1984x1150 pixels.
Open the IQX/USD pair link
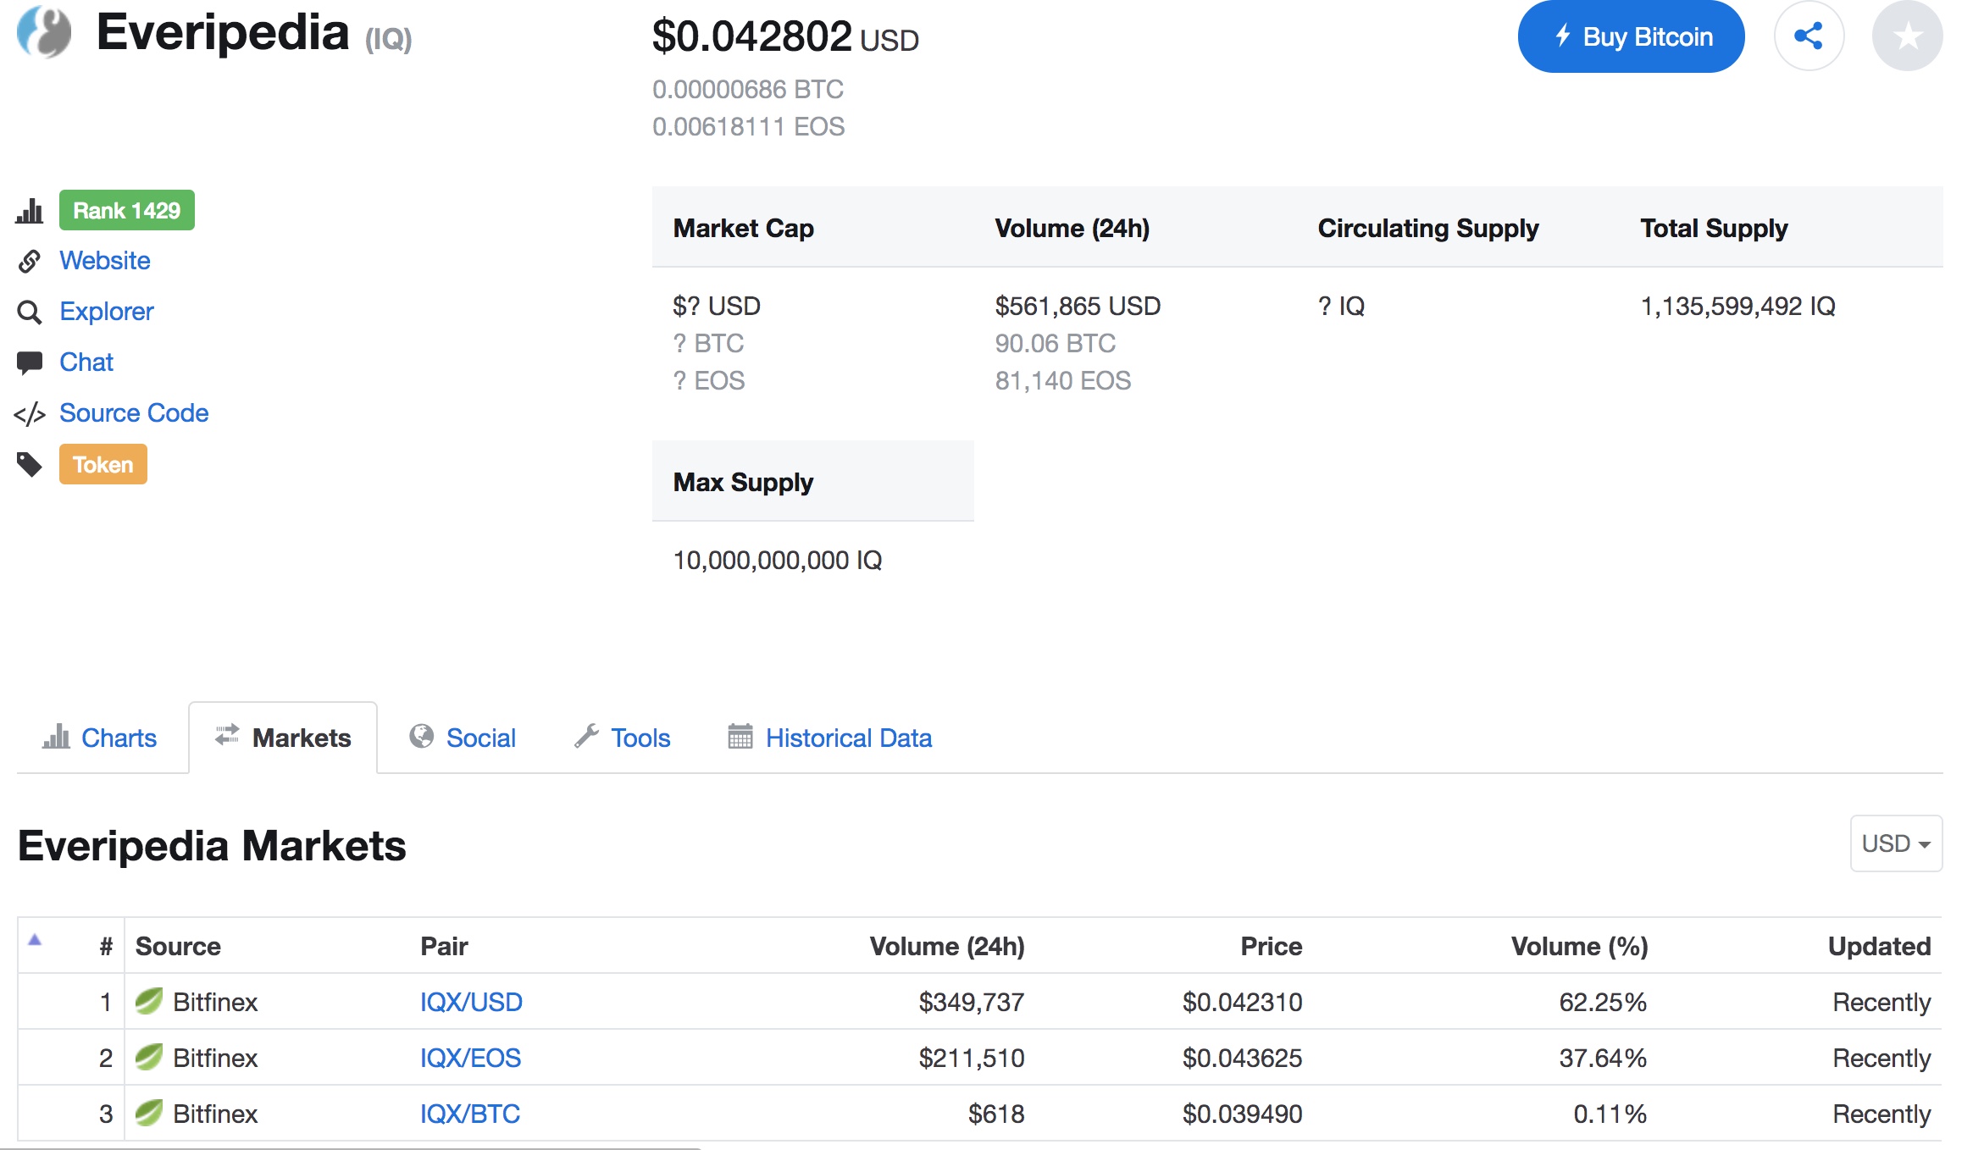tap(471, 1002)
